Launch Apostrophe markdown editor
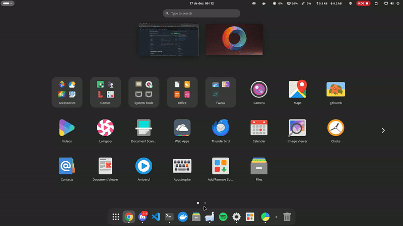 pyautogui.click(x=182, y=169)
